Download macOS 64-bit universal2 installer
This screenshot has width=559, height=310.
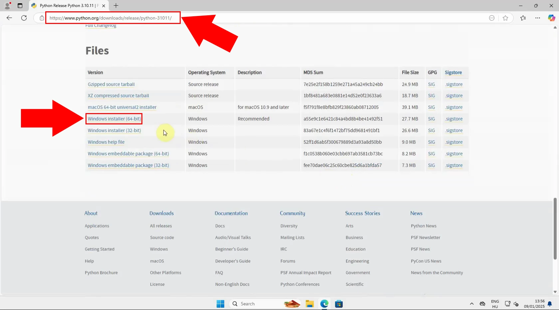tap(122, 107)
